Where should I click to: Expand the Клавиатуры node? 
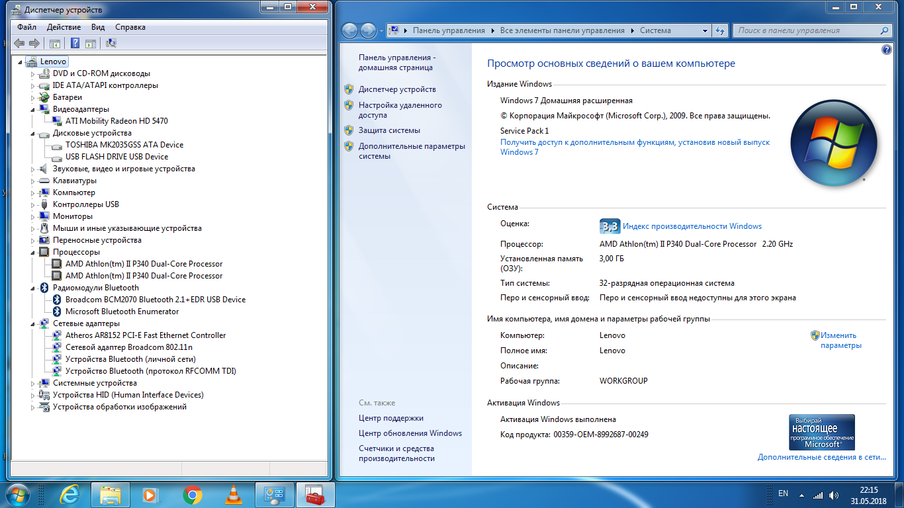point(33,181)
